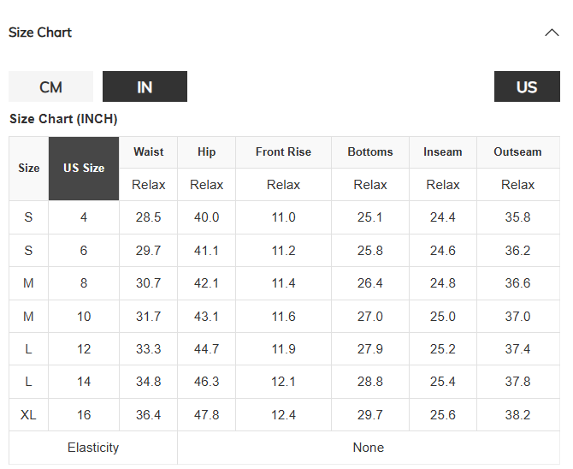Image resolution: width=573 pixels, height=469 pixels.
Task: Click the Hip column header
Action: 206,151
